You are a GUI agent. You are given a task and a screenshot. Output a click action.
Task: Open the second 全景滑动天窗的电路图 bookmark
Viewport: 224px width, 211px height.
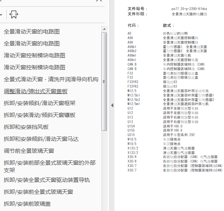(32, 44)
